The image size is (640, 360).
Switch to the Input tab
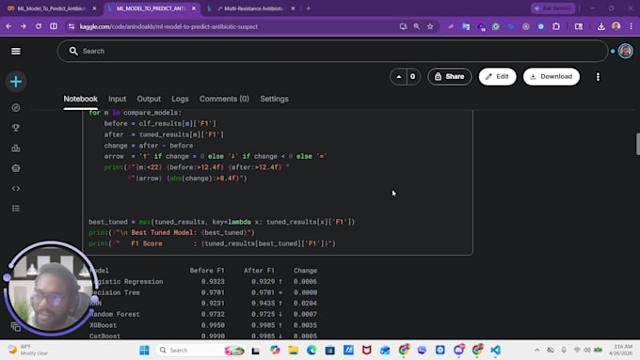pyautogui.click(x=117, y=99)
